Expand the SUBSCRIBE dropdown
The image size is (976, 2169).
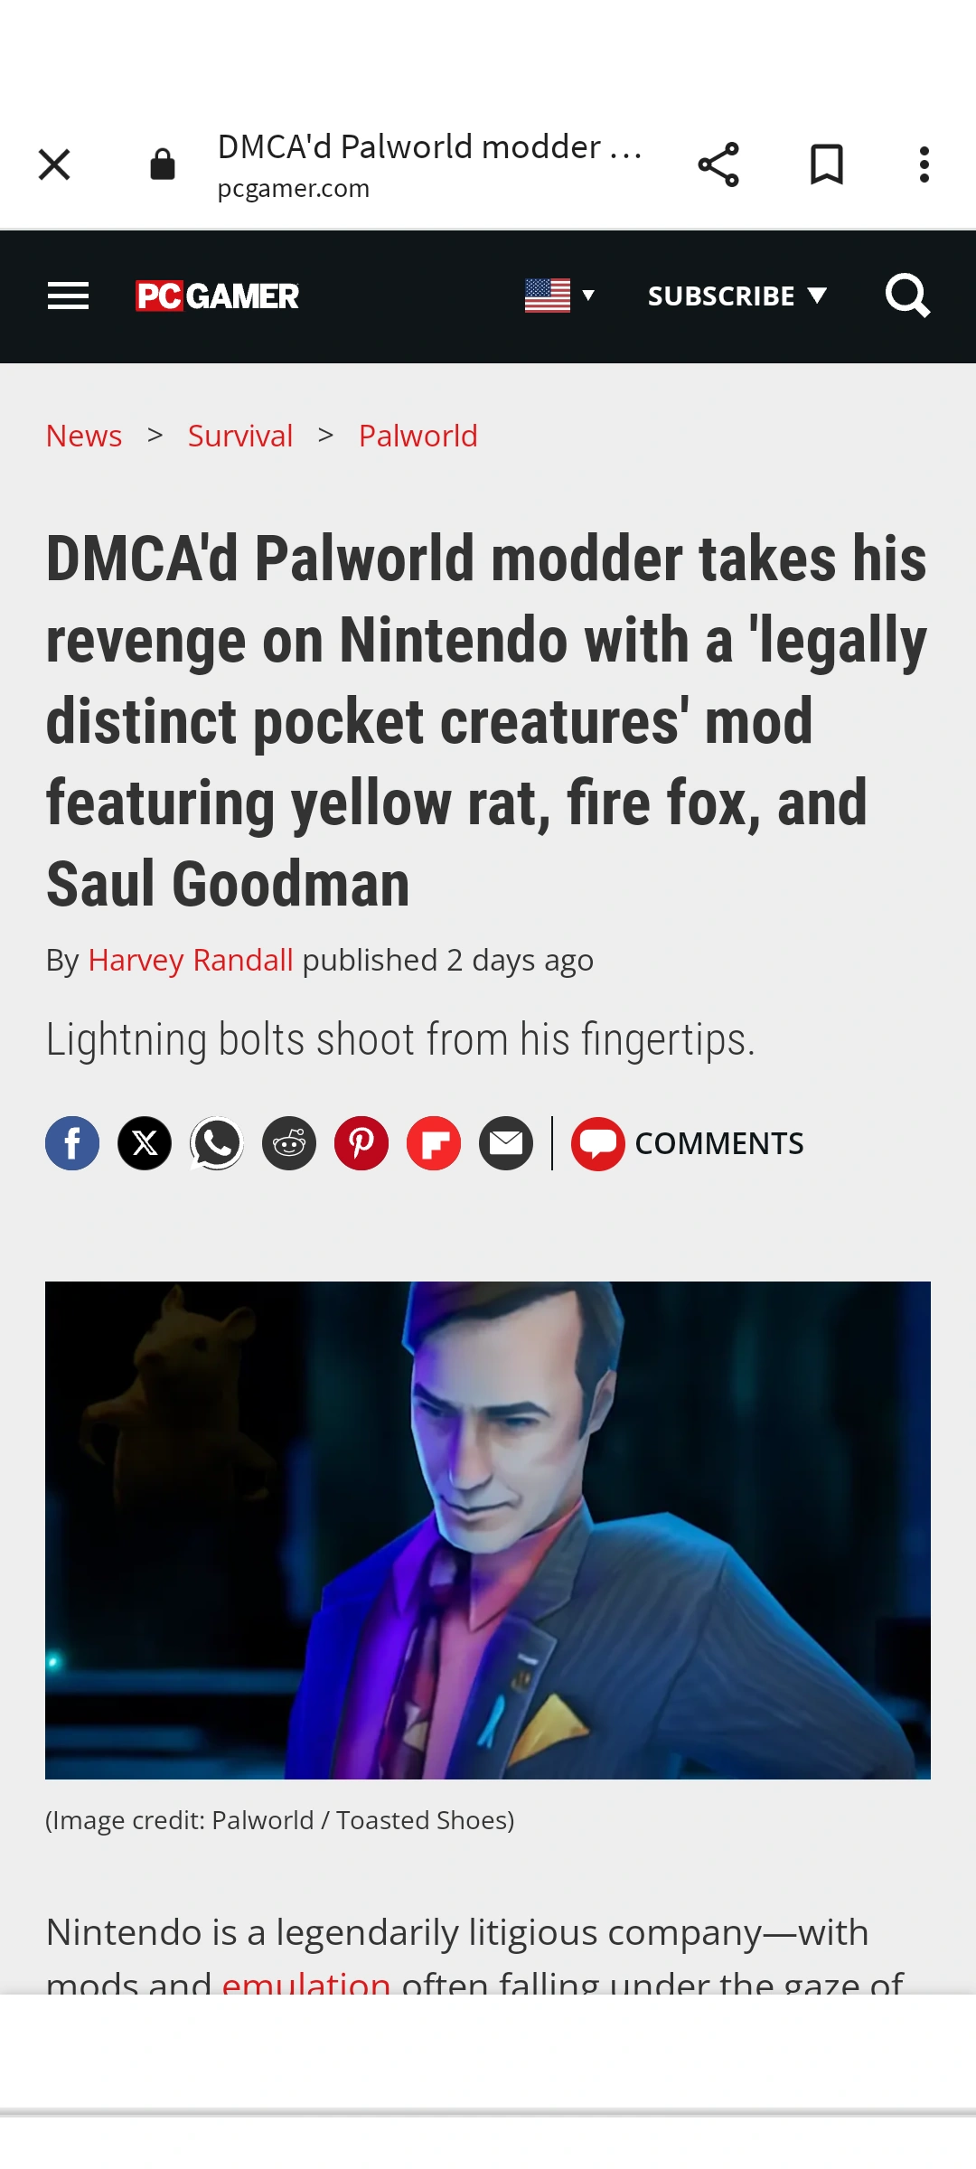(x=737, y=296)
